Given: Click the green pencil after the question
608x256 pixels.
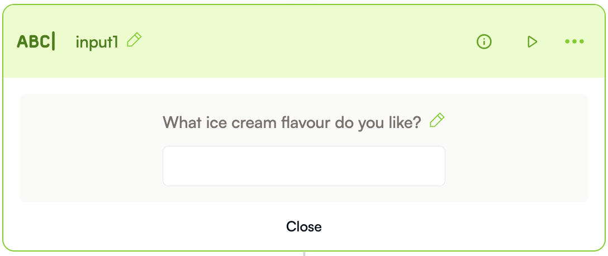Looking at the screenshot, I should coord(437,121).
